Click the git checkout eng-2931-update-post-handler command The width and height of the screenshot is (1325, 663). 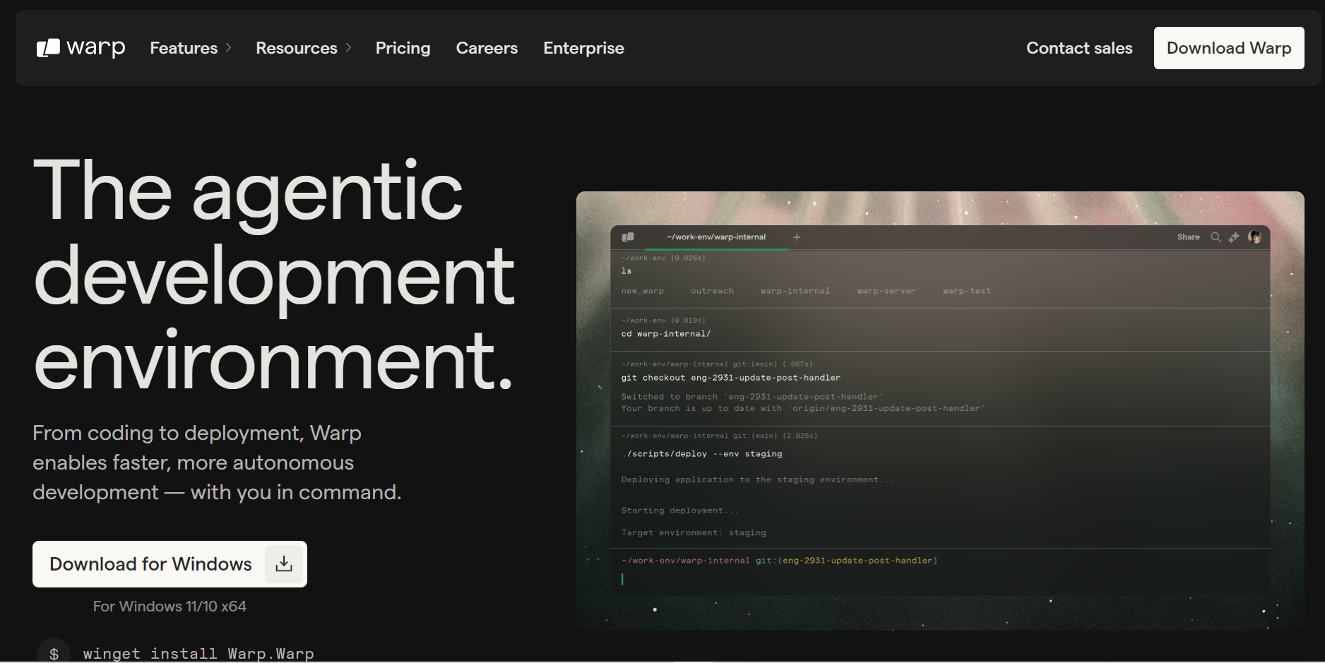click(731, 378)
